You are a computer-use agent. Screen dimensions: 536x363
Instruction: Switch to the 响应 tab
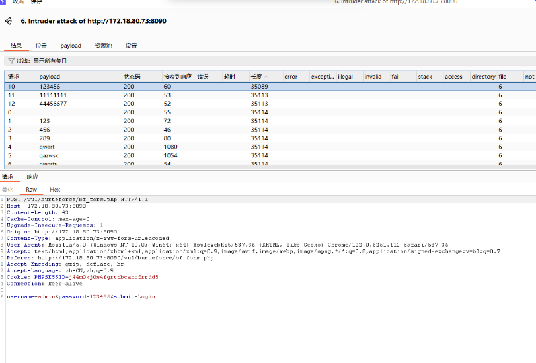(x=32, y=177)
